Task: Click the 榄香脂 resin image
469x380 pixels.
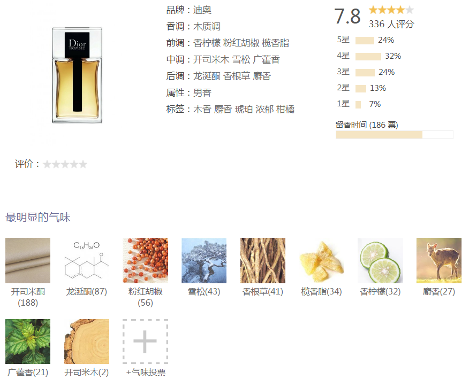Action: pos(322,260)
